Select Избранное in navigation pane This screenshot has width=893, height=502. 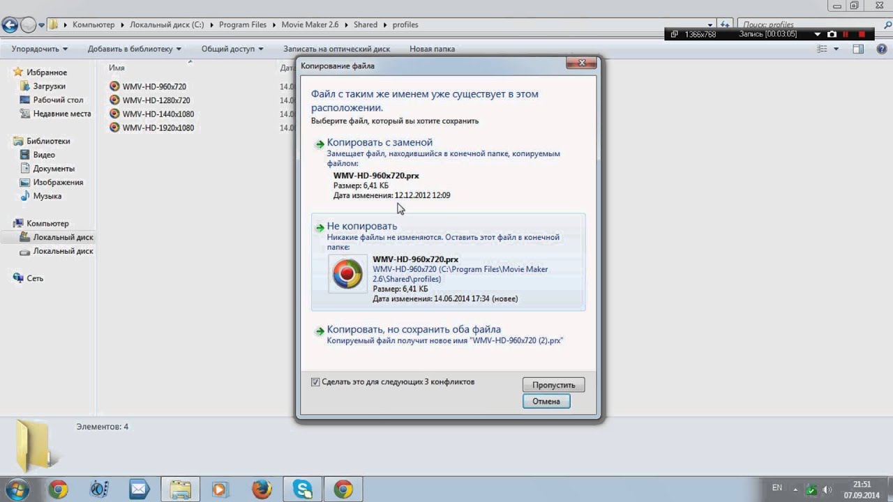47,73
